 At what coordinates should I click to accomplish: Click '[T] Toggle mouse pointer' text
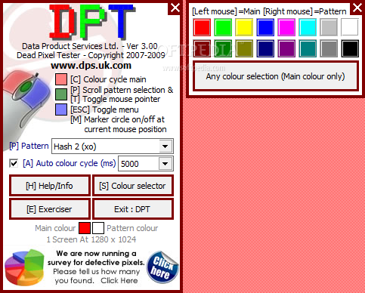pyautogui.click(x=116, y=99)
